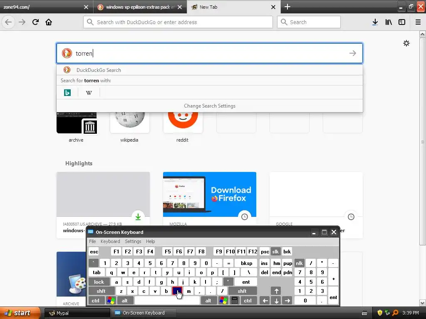Click the esc key on keyboard
Viewport: 426px width, 319px height.
point(94,251)
